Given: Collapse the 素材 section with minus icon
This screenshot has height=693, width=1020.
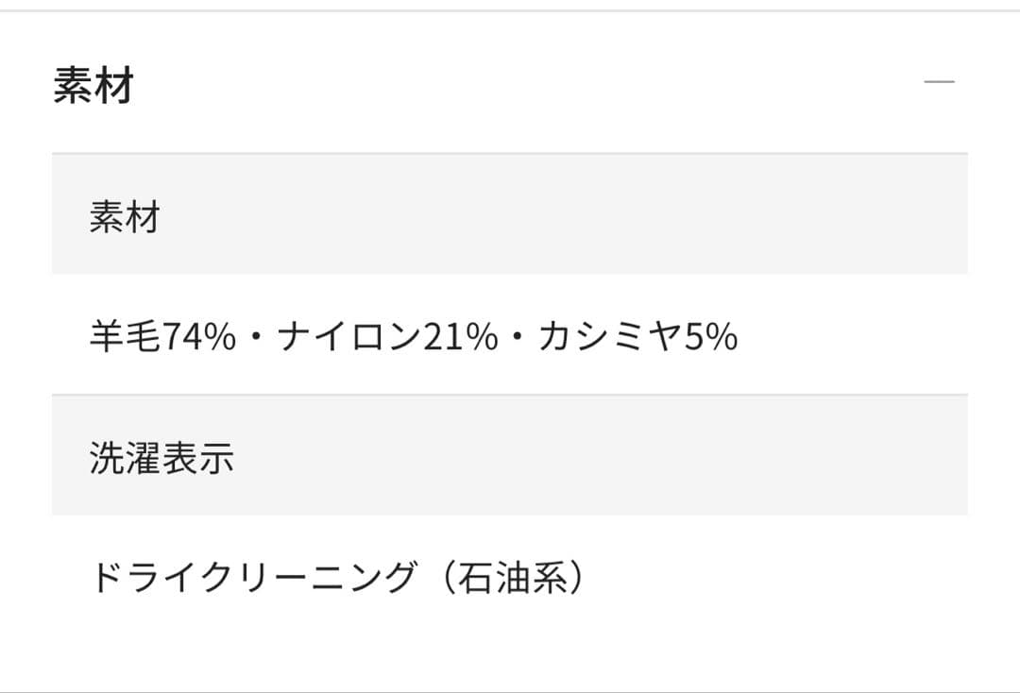Looking at the screenshot, I should (x=939, y=82).
